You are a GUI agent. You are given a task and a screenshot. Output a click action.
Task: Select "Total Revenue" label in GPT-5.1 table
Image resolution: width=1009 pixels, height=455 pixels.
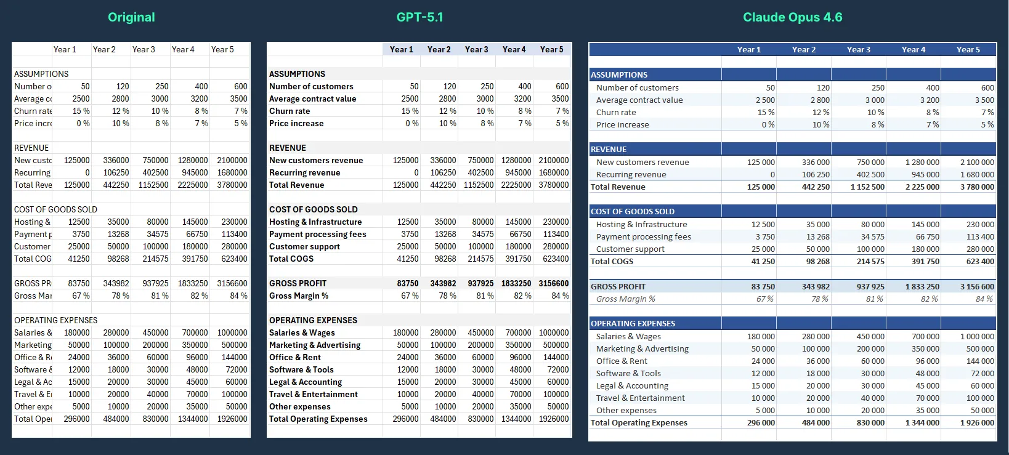[x=296, y=185]
